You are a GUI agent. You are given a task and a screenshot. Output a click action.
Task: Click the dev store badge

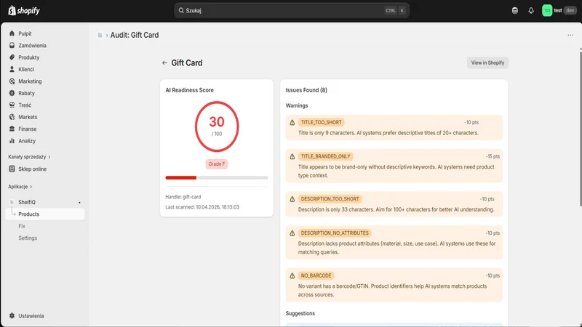570,10
